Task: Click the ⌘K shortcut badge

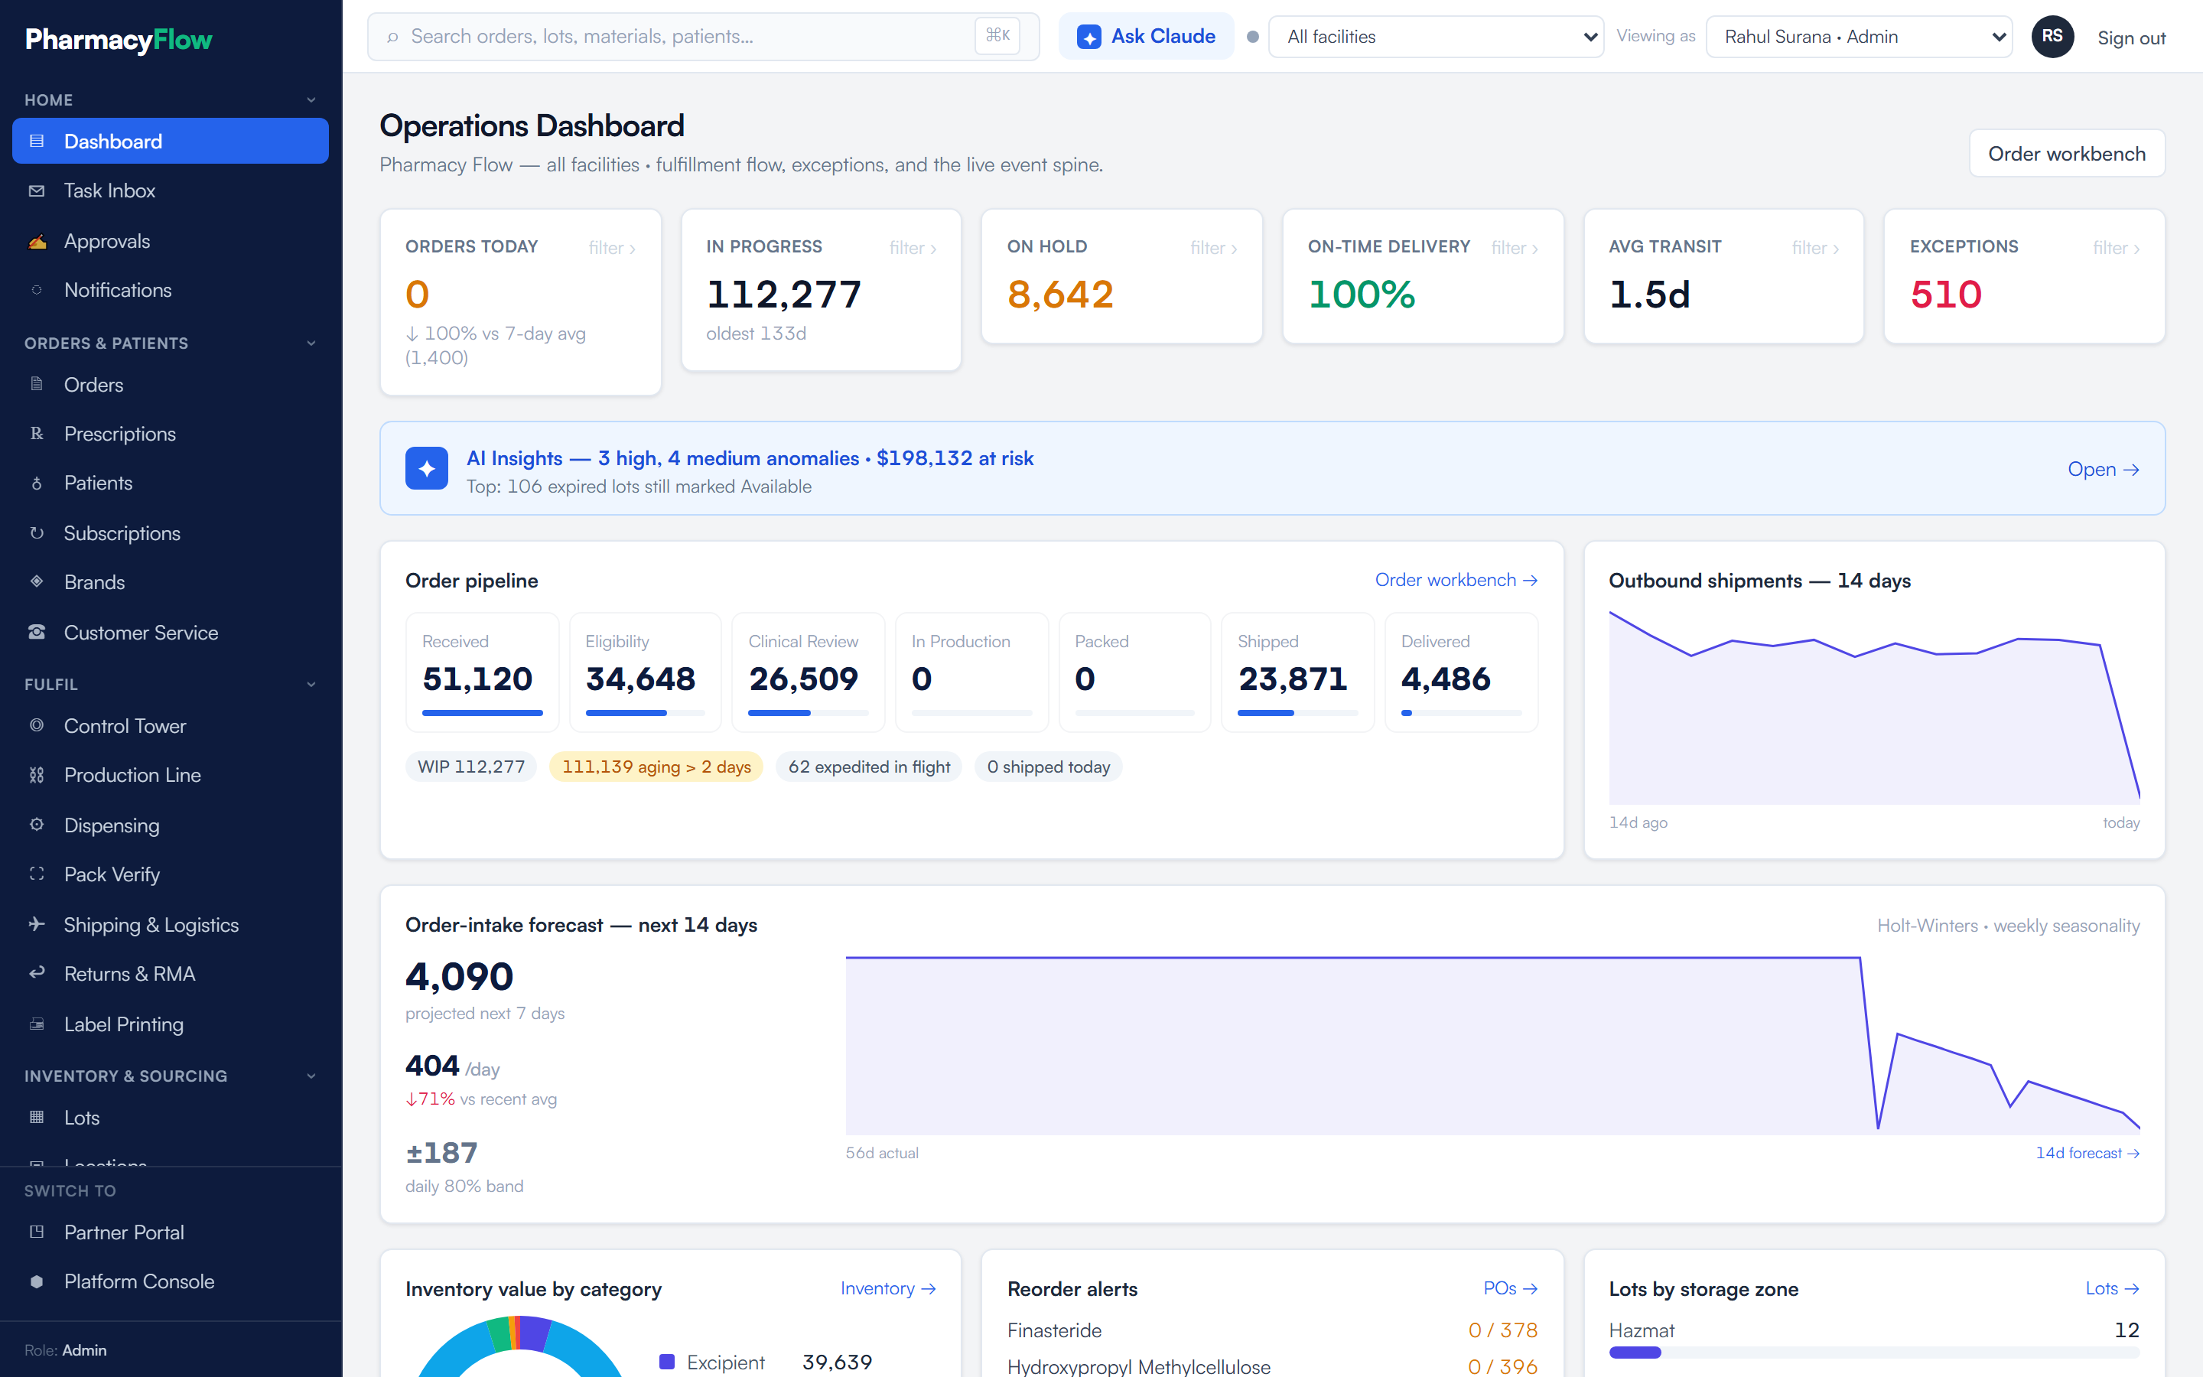Action: 997,37
